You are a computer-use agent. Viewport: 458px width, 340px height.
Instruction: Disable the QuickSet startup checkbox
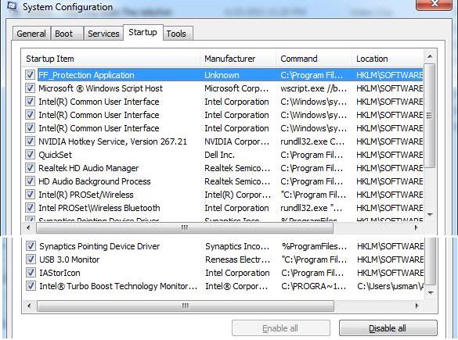30,155
